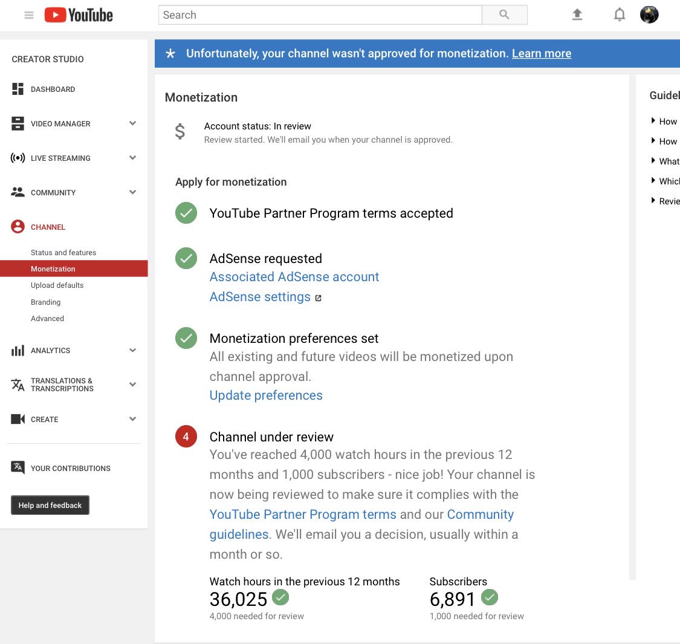Screen dimensions: 680x644
Task: Open the upload video icon
Action: point(577,15)
